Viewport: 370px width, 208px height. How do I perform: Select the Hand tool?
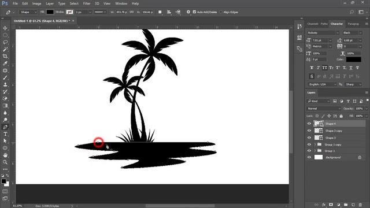[5, 155]
